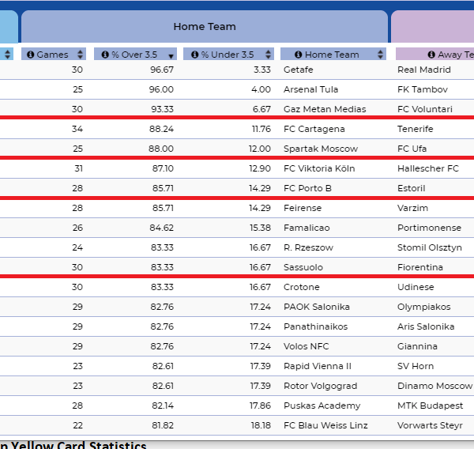Select the FC Cartagena row name

(x=314, y=129)
